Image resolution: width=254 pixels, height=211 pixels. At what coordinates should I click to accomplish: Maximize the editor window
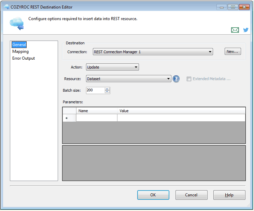233,7
